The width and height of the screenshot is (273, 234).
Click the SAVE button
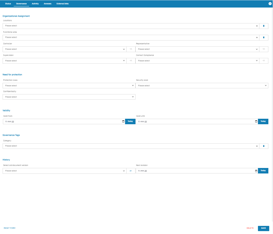click(263, 228)
